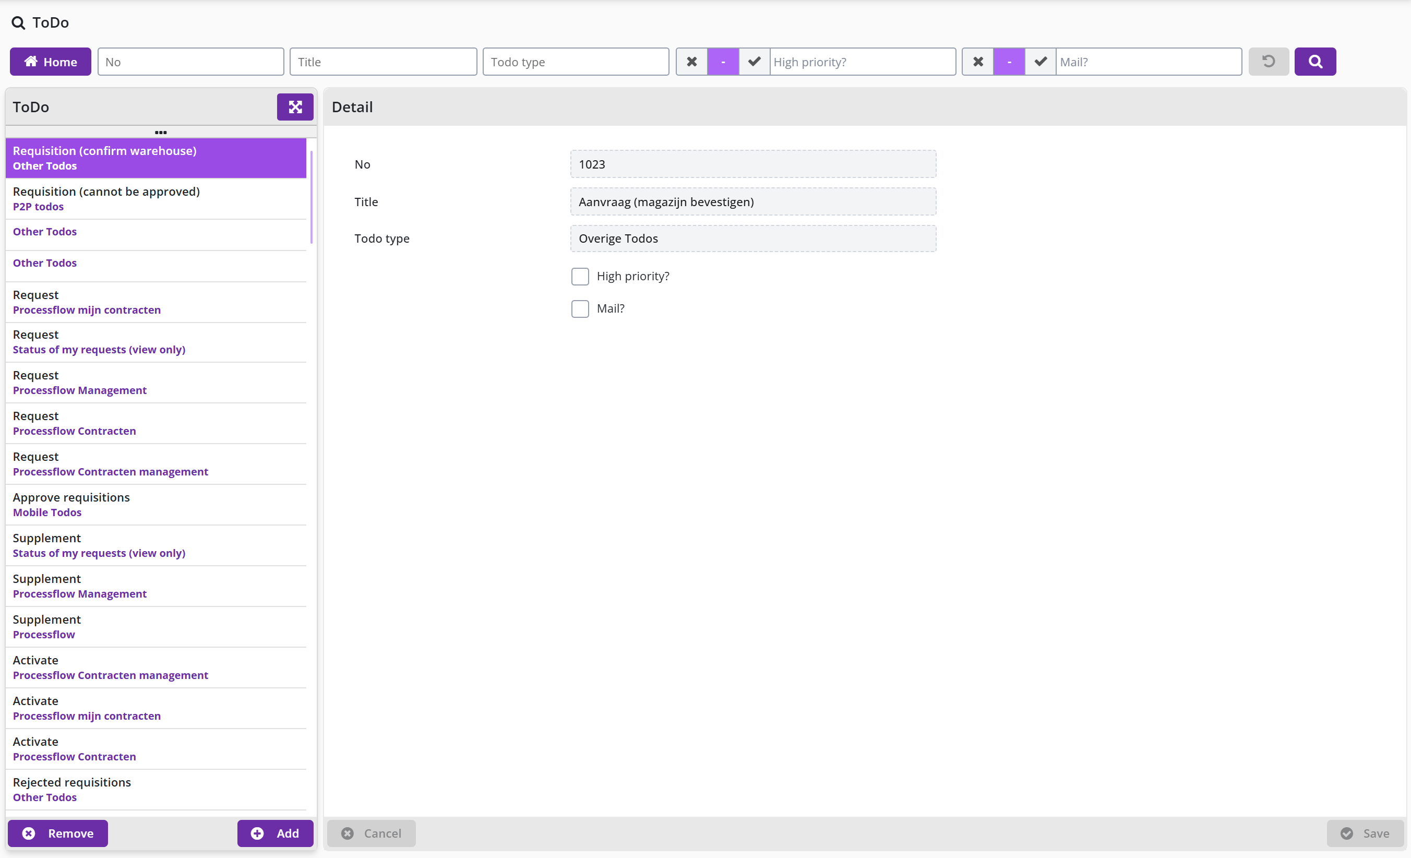
Task: Click the purple search magnifier button
Action: coord(1315,61)
